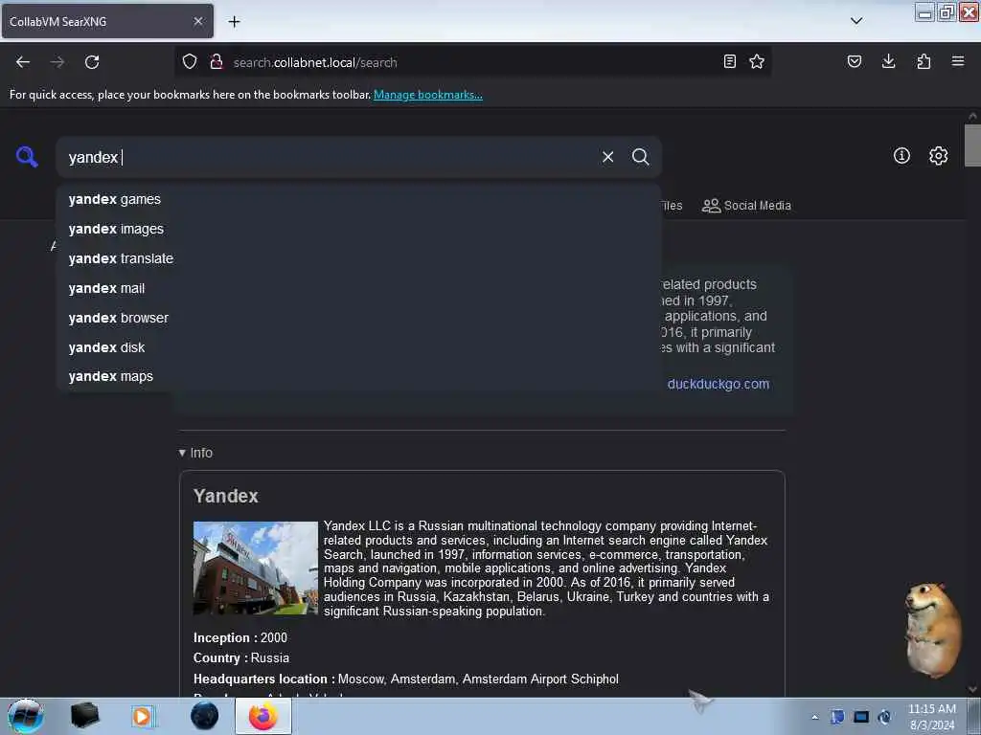
Task: Choose suggestion yandex mail
Action: click(358, 288)
